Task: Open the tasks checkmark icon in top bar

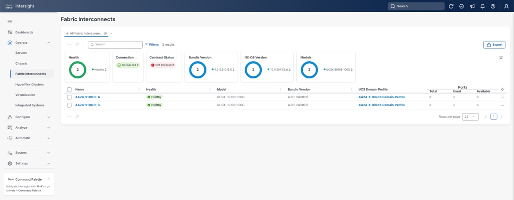Action: 462,6
